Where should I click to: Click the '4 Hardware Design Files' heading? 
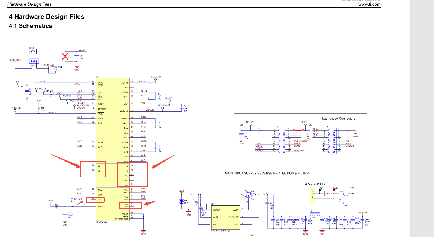click(47, 17)
